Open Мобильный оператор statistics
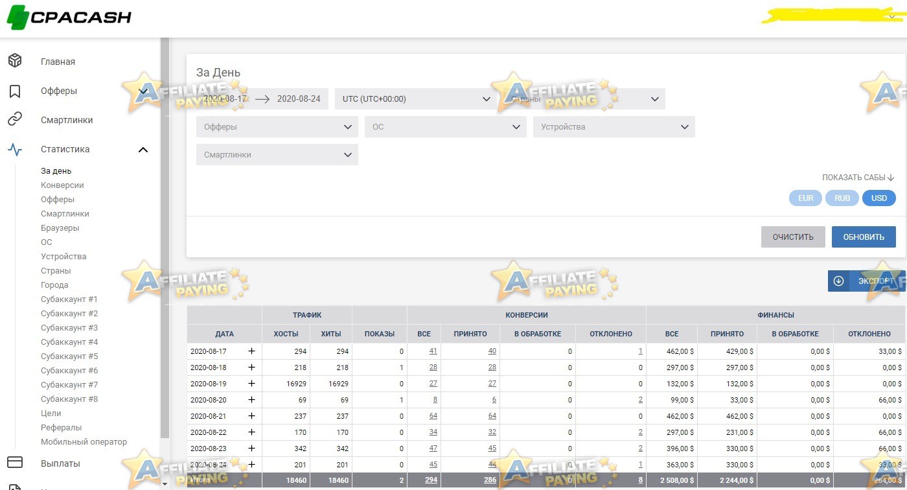Image resolution: width=907 pixels, height=490 pixels. [x=84, y=442]
